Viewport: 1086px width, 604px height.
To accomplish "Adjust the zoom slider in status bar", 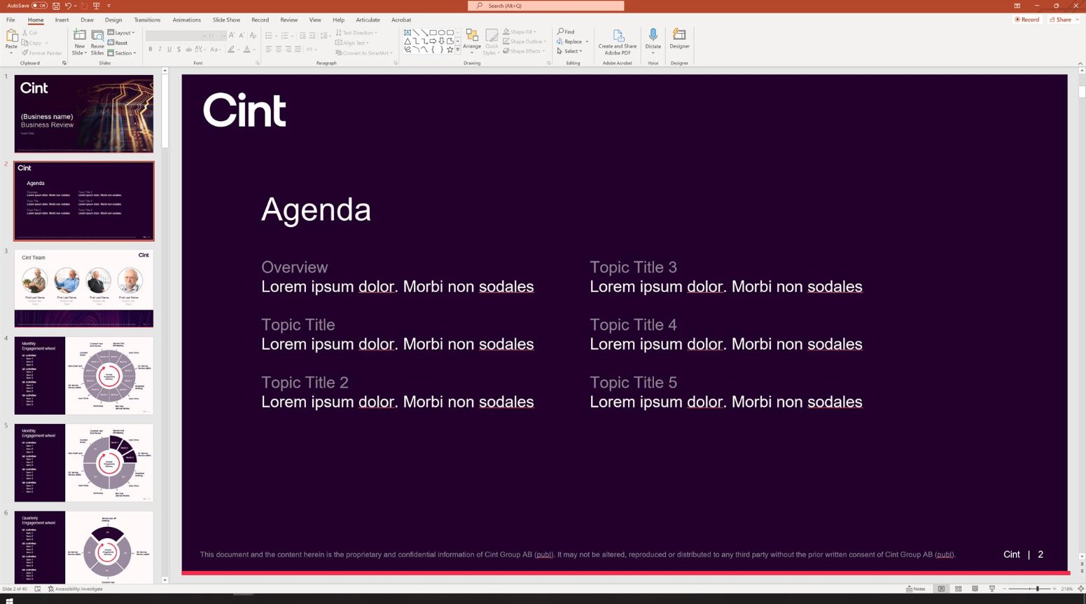I will [1038, 589].
